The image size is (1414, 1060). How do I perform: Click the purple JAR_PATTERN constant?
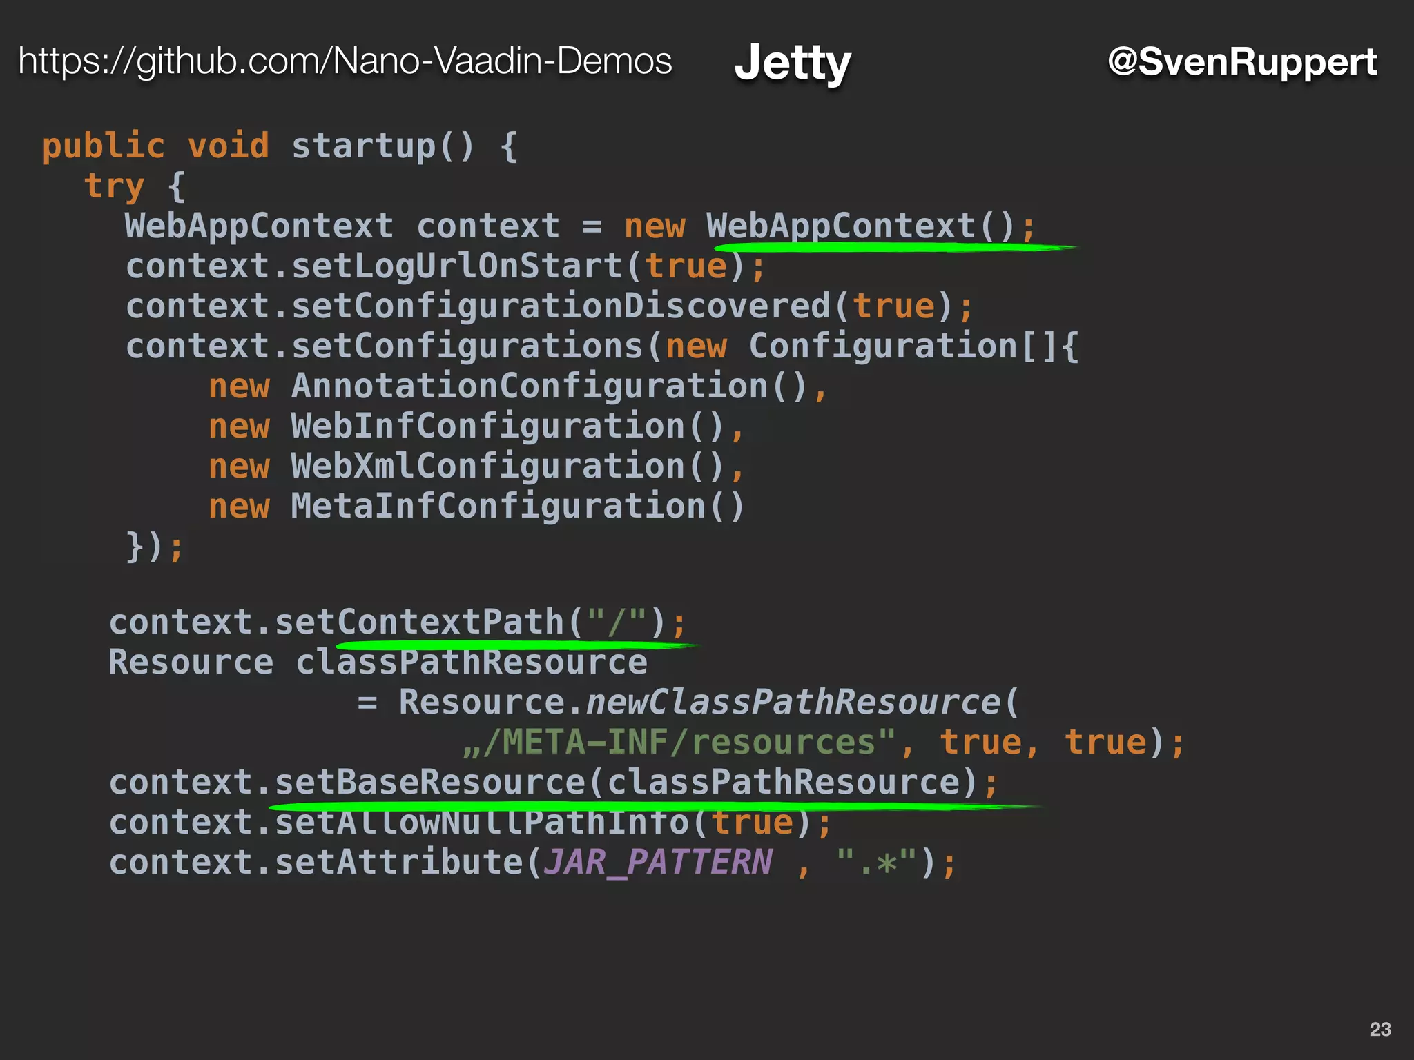point(657,863)
